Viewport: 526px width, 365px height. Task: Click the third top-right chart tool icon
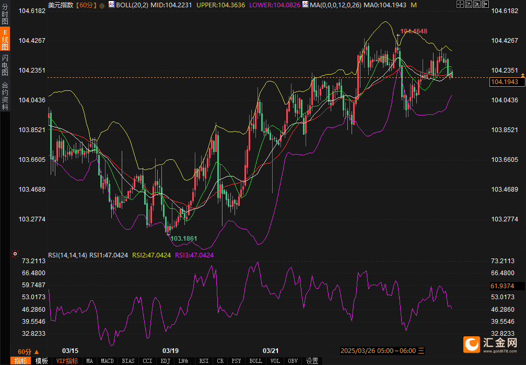point(477,4)
